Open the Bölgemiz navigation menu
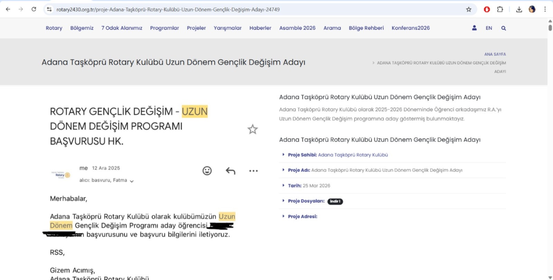 point(82,28)
